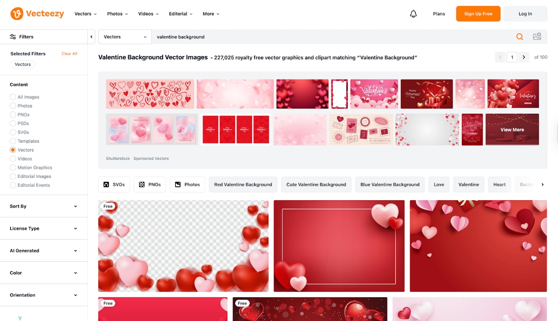The height and width of the screenshot is (321, 558).
Task: Enable the All Images option
Action: coord(13,97)
